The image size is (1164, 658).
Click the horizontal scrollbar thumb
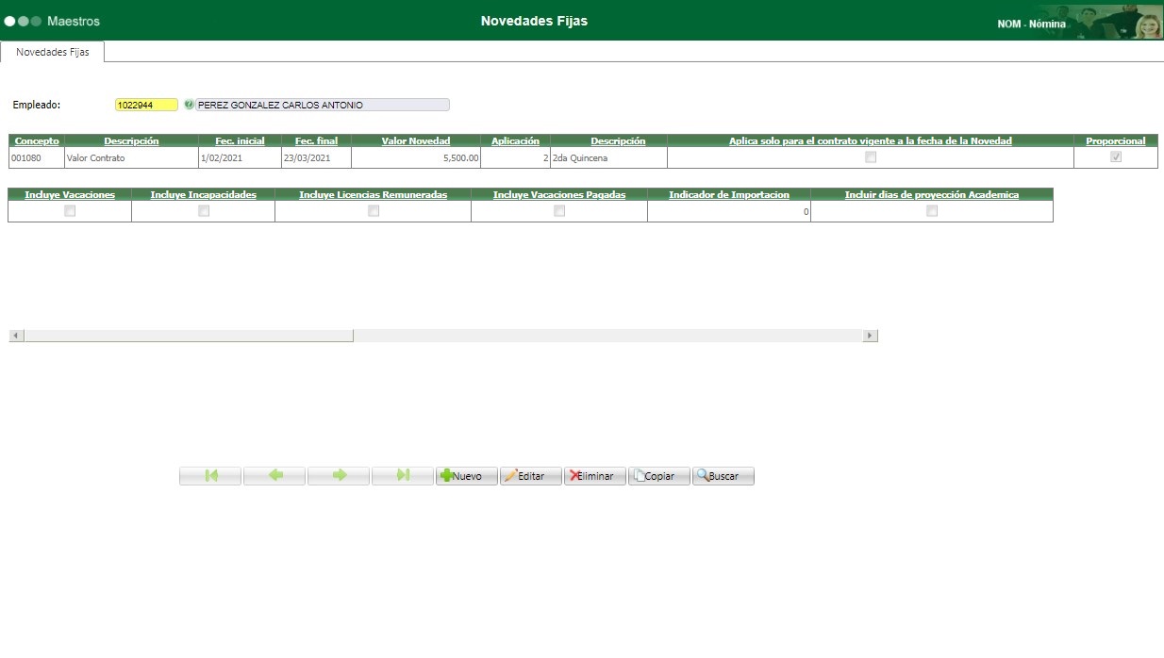coord(189,336)
